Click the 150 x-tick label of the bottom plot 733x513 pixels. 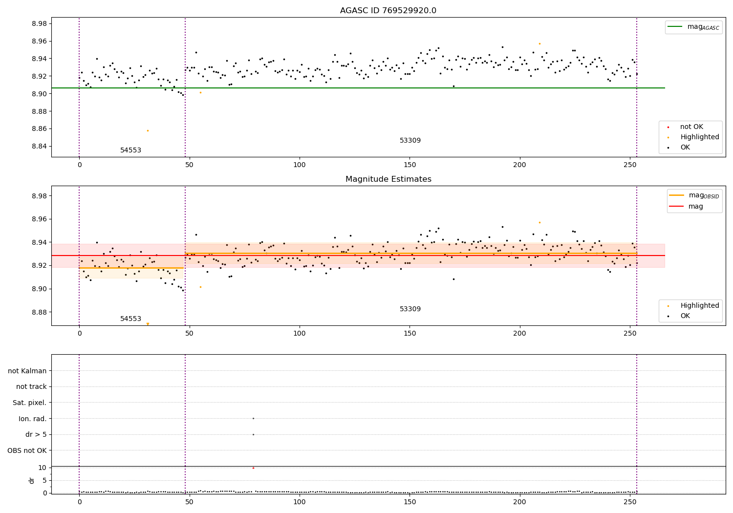point(410,502)
